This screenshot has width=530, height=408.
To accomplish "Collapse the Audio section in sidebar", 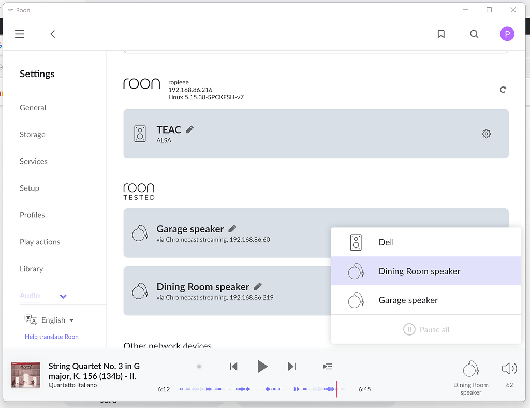I will coord(63,296).
